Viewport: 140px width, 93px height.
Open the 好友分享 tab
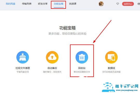click(x=43, y=4)
